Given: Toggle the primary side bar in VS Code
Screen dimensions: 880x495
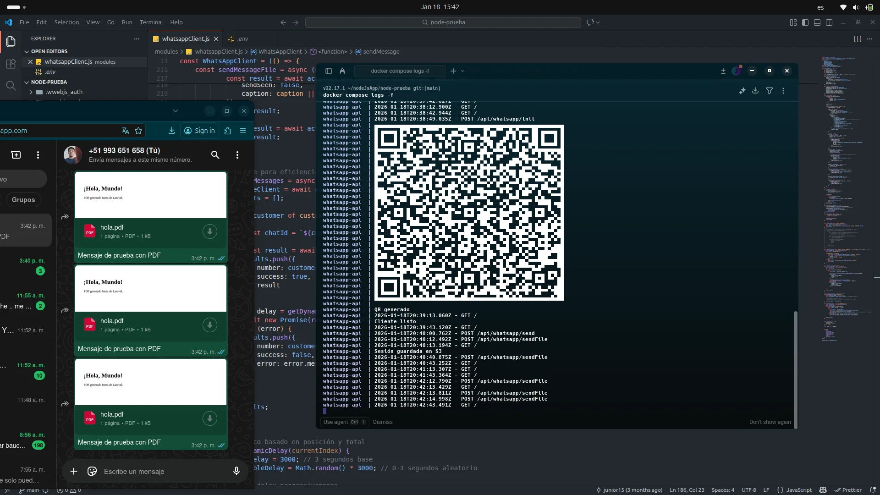Looking at the screenshot, I should point(805,22).
